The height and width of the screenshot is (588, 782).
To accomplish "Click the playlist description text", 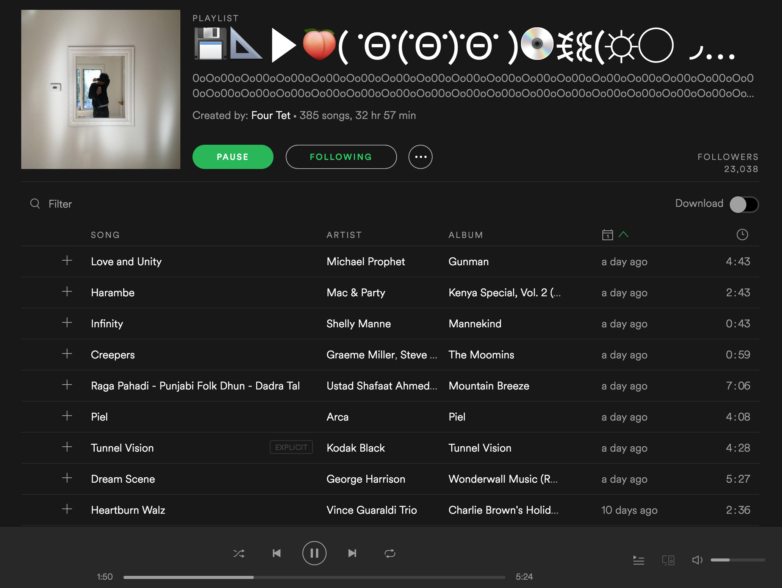I will point(473,86).
